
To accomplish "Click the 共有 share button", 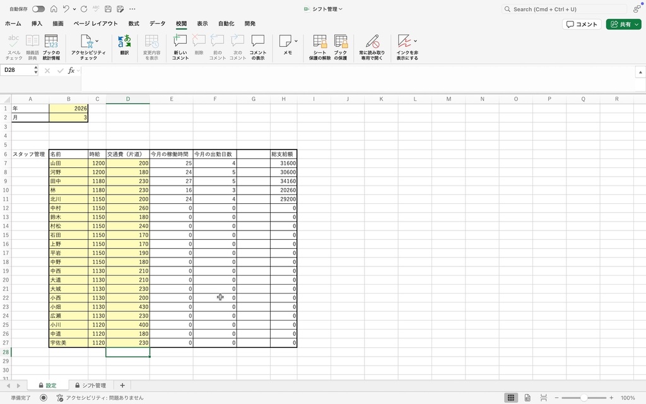I will tap(623, 25).
